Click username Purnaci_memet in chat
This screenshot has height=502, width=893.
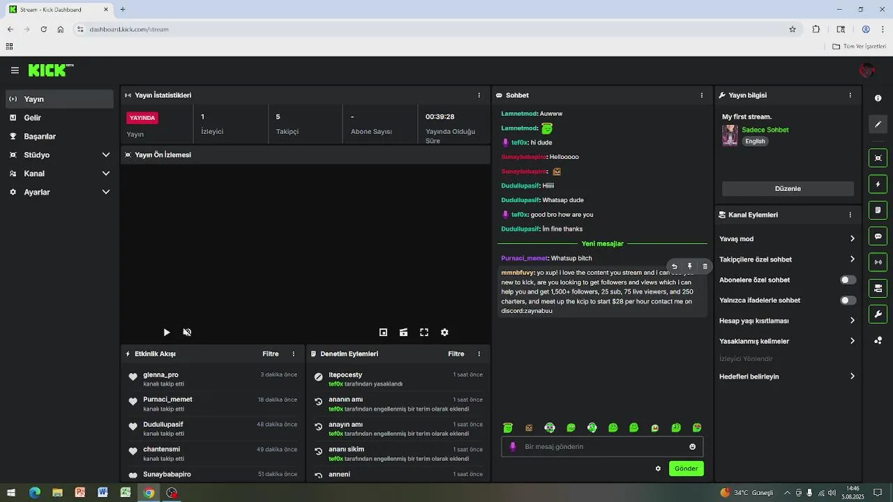point(524,259)
